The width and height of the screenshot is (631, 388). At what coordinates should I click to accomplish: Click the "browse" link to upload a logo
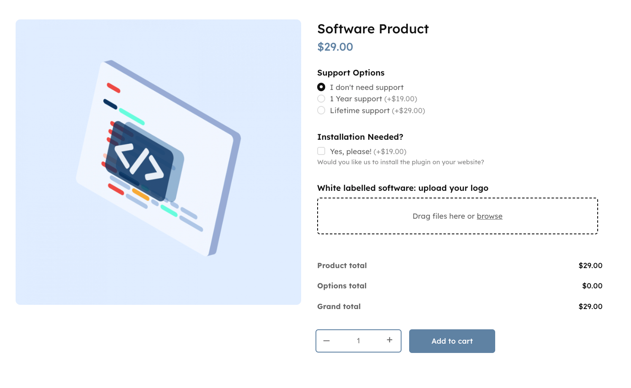coord(489,216)
